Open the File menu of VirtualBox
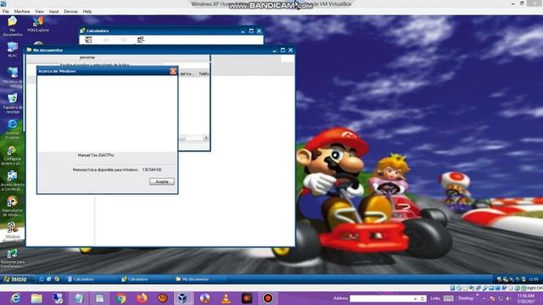The width and height of the screenshot is (543, 305). point(6,11)
